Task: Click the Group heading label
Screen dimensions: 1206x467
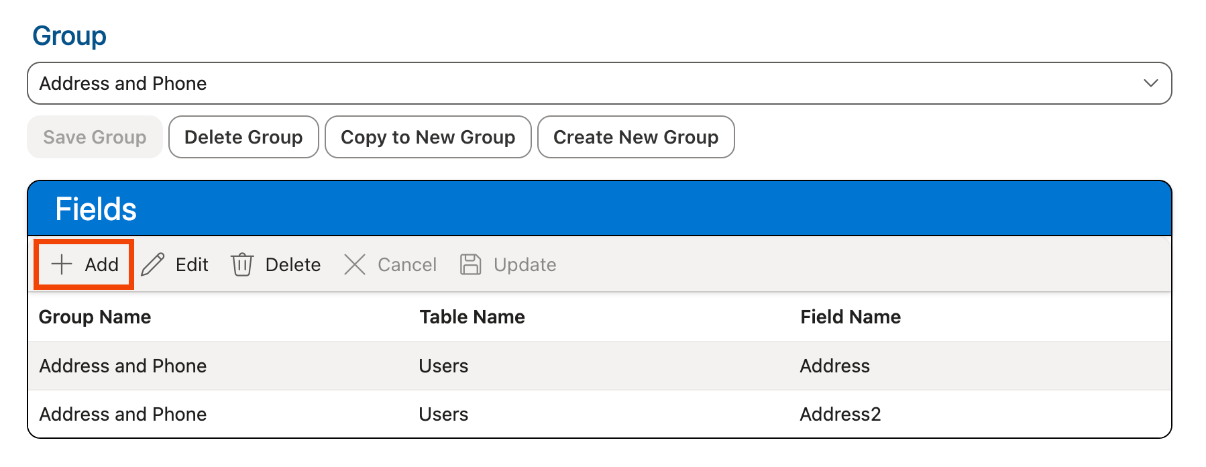Action: pyautogui.click(x=69, y=36)
